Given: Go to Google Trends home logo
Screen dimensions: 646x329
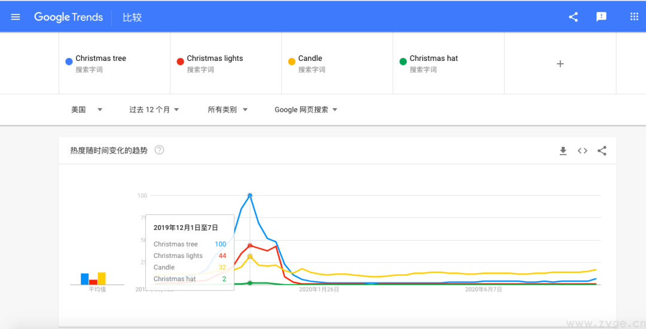Looking at the screenshot, I should tap(68, 17).
